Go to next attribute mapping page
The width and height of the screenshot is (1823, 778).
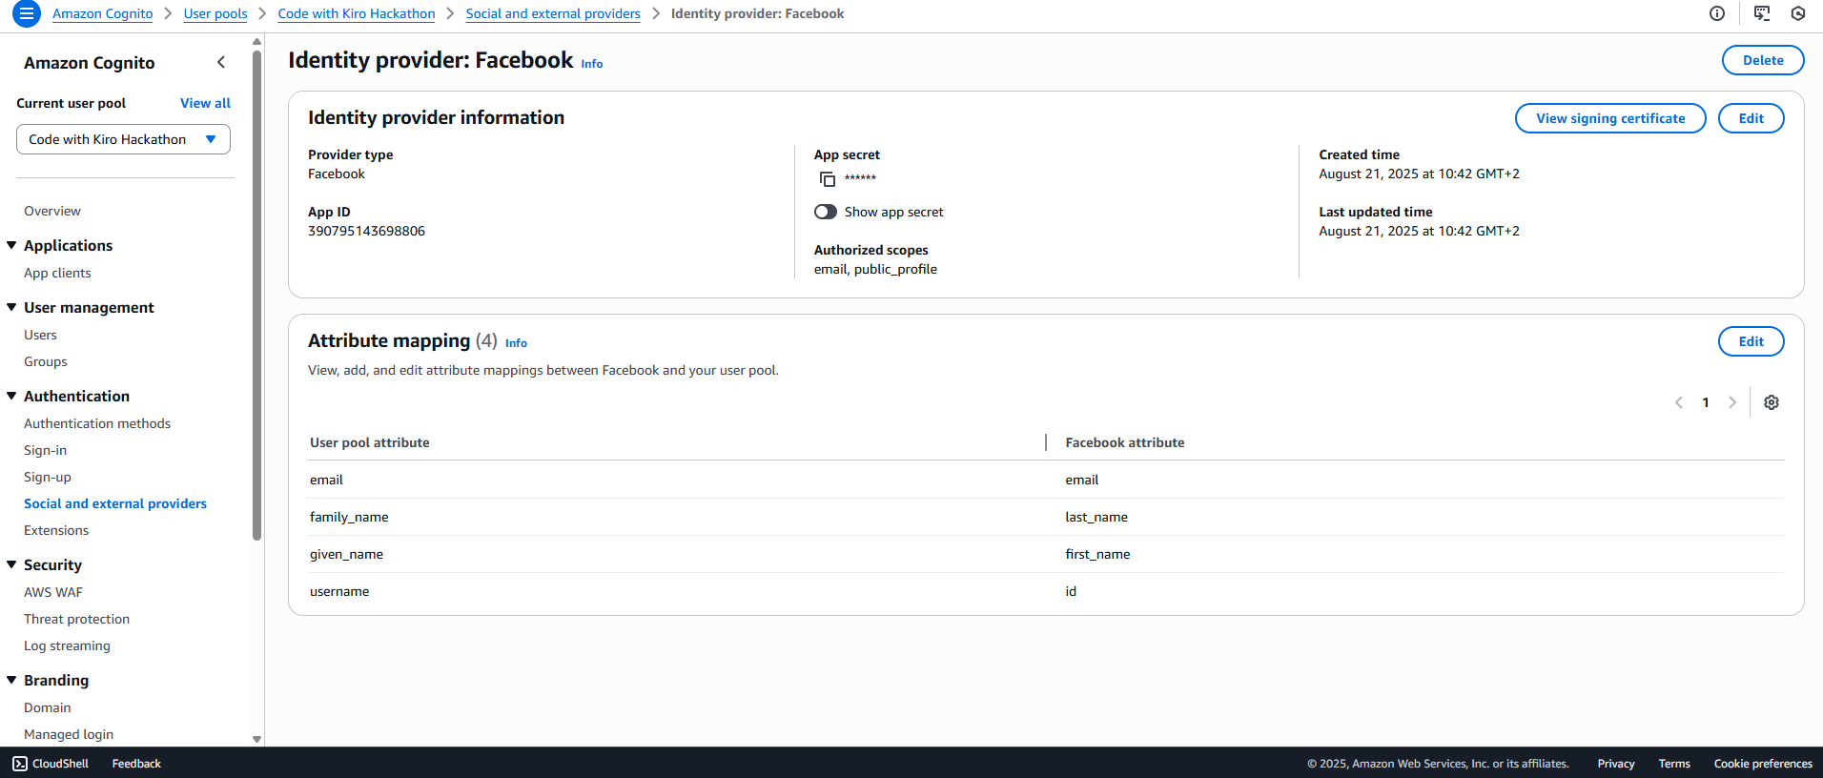click(x=1731, y=402)
